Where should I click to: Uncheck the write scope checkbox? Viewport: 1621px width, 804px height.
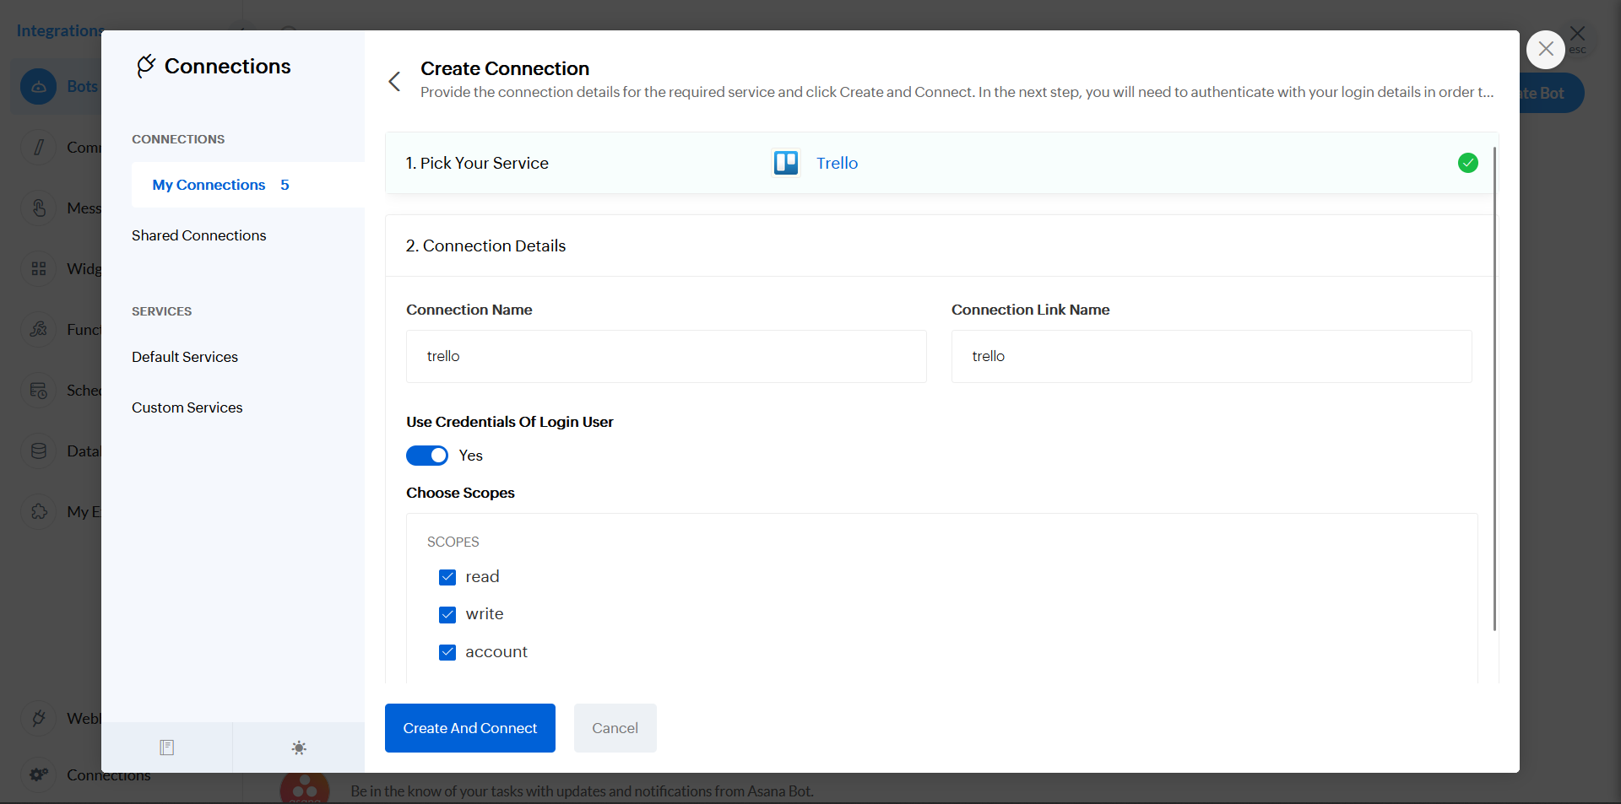tap(447, 615)
